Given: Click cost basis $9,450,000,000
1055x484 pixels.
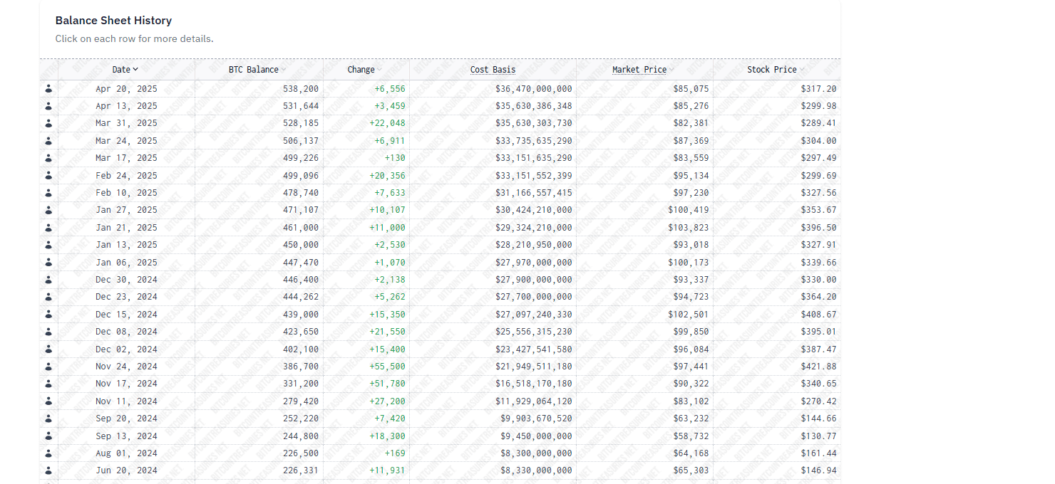Looking at the screenshot, I should pos(536,436).
